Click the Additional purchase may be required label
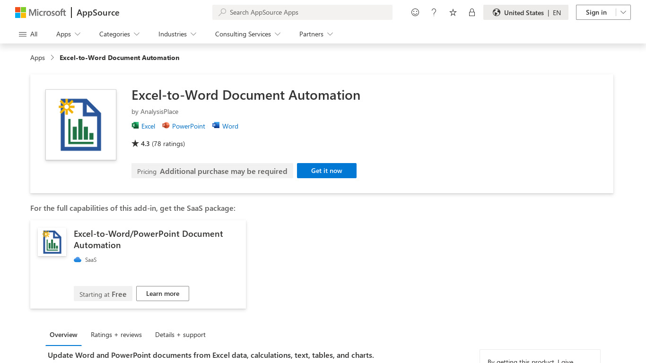646x363 pixels. (x=223, y=171)
